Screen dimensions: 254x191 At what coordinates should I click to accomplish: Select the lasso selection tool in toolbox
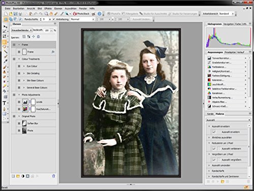coord(5,47)
